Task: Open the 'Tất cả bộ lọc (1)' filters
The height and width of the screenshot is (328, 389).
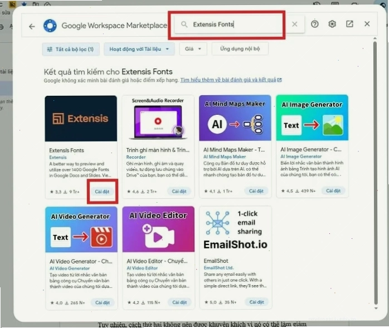Action: click(71, 49)
